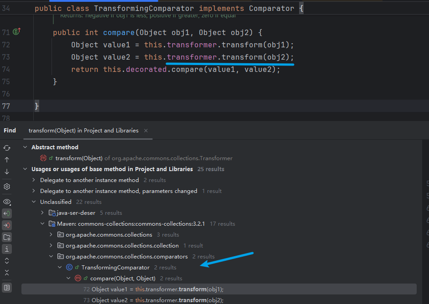Viewport: 429px width, 304px height.
Task: Click the java-ser-deser module folder icon
Action: point(52,213)
